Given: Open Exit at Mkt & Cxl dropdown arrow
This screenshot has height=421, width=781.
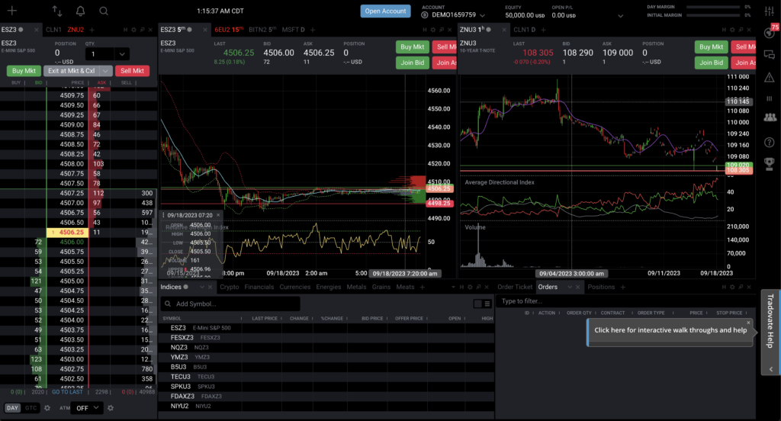Looking at the screenshot, I should (105, 71).
